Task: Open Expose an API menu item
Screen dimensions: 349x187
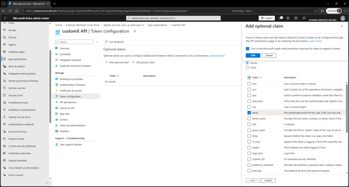Action: click(x=67, y=108)
